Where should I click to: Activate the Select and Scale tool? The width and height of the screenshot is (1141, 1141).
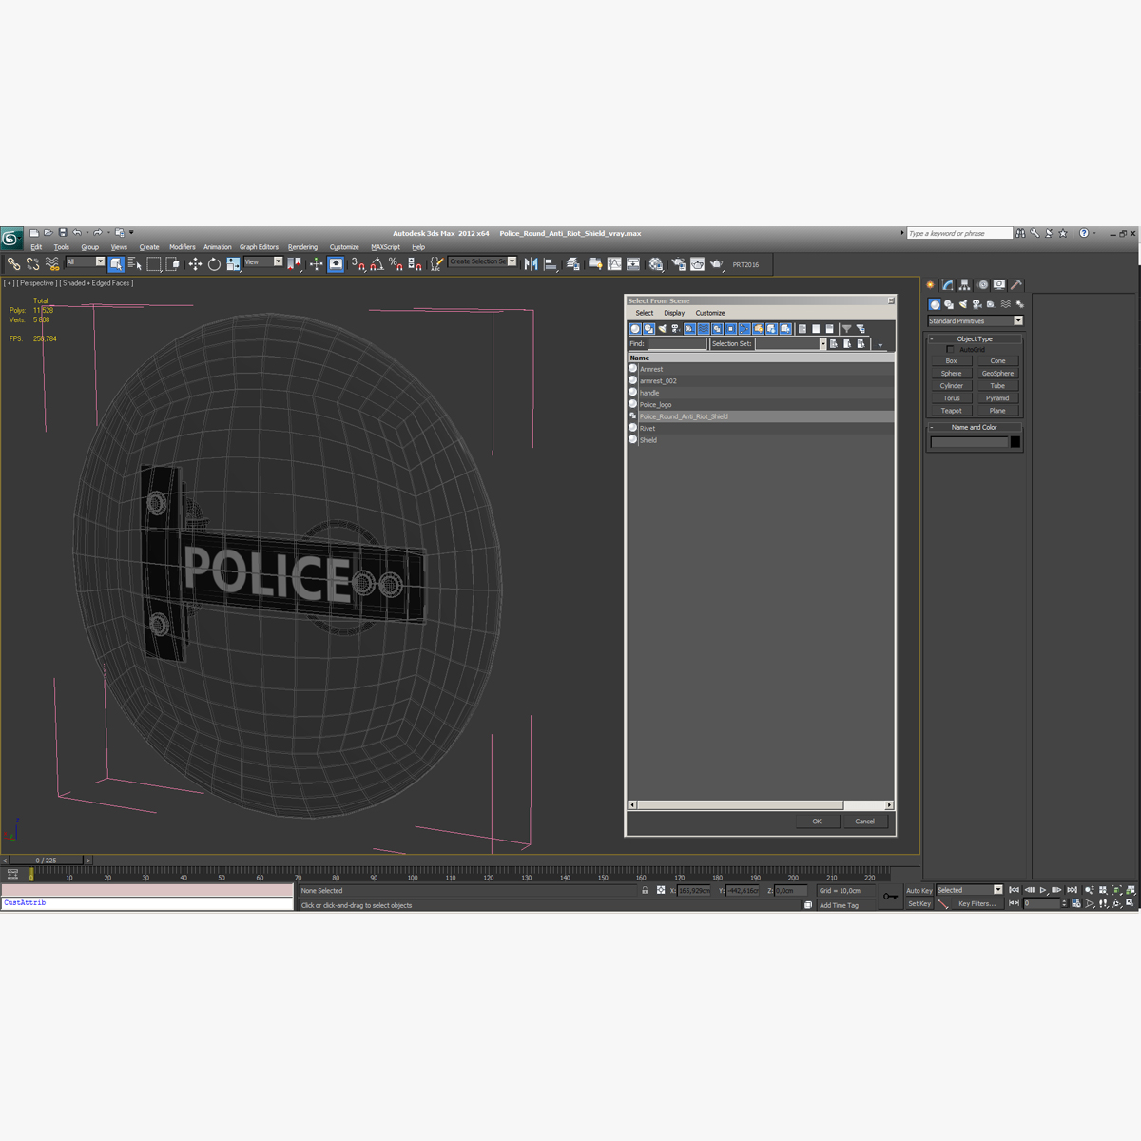(x=233, y=264)
